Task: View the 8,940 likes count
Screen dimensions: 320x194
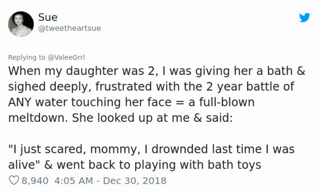Action: [x=35, y=180]
